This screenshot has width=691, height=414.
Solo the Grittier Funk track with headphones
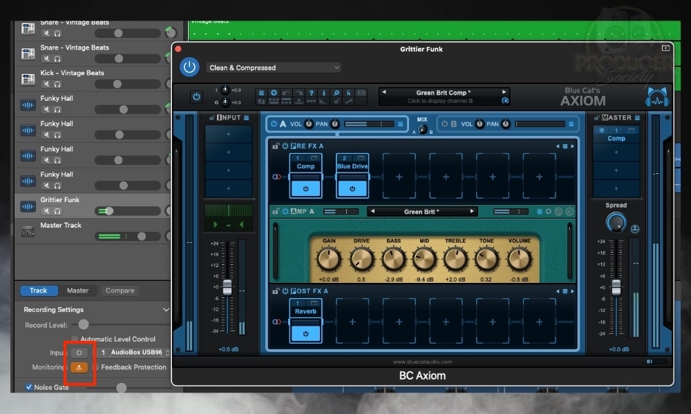tap(57, 211)
